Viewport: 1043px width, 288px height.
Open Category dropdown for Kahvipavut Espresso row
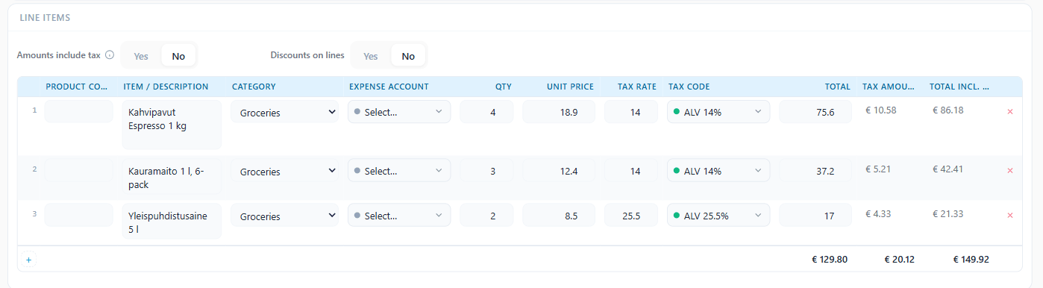point(285,112)
